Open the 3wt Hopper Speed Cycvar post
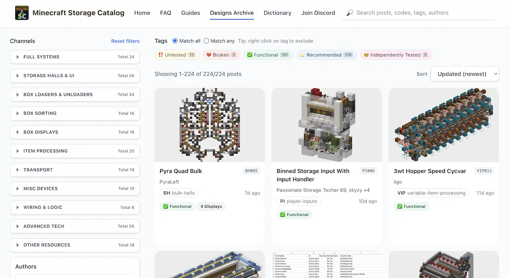The height and width of the screenshot is (278, 509). coord(430,171)
